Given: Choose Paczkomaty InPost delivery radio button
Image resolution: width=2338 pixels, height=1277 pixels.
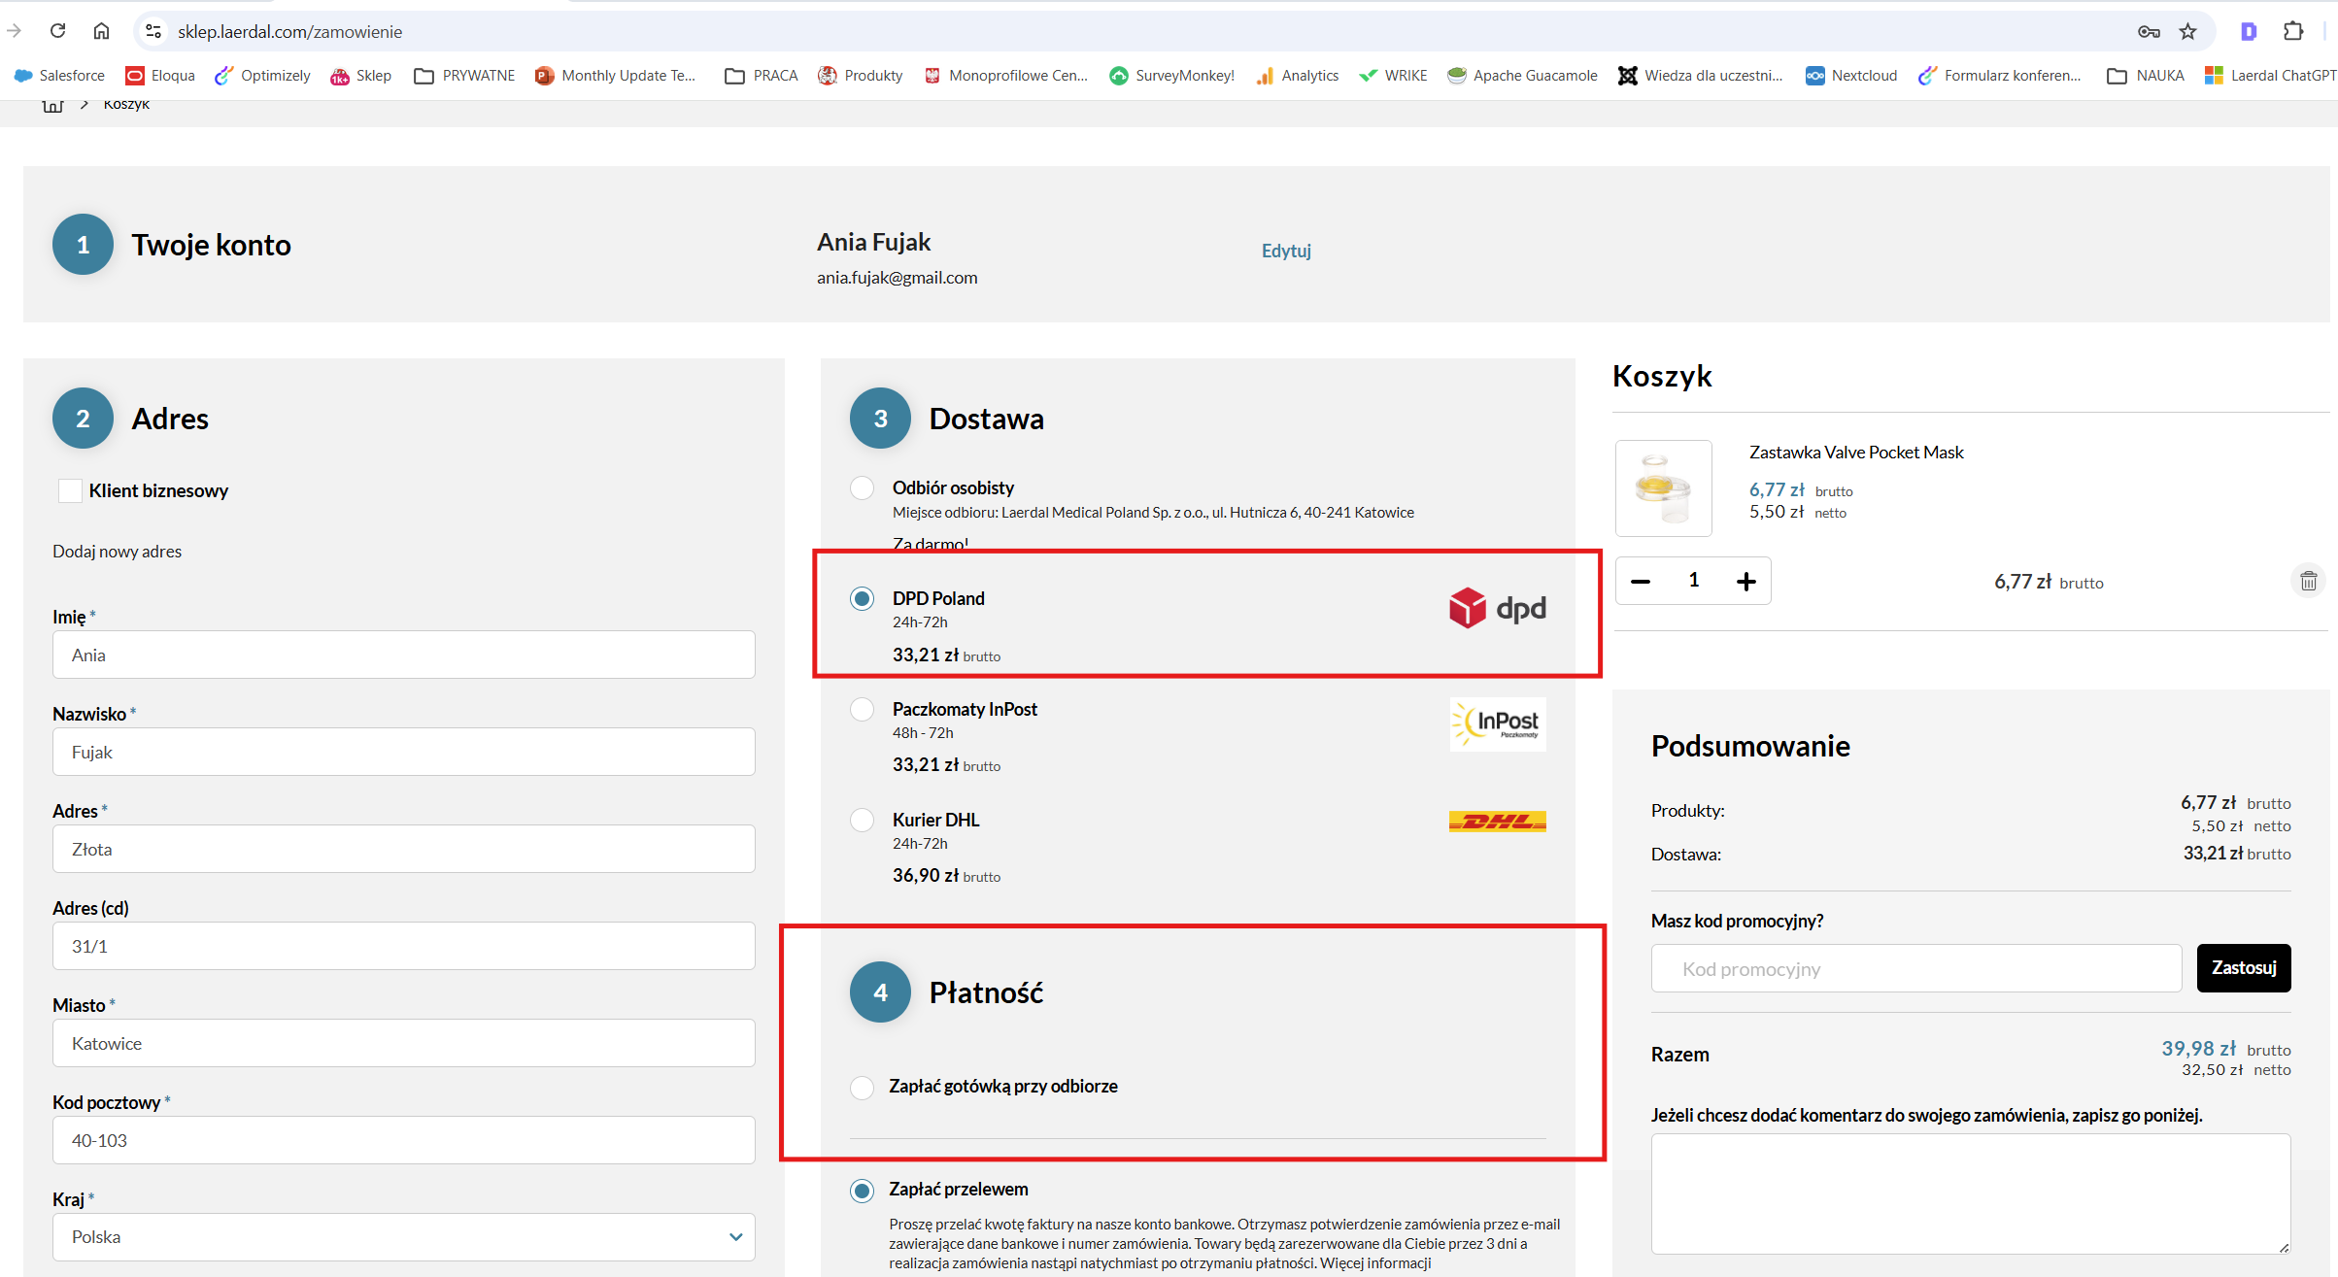Looking at the screenshot, I should 862,709.
